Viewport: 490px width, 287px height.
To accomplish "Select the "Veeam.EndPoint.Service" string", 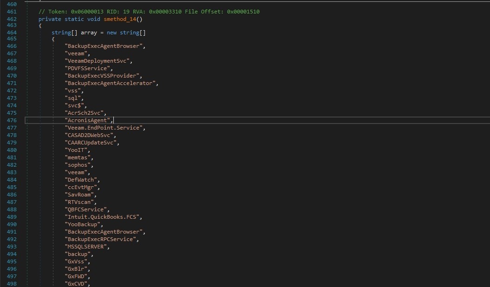I will click(x=104, y=128).
